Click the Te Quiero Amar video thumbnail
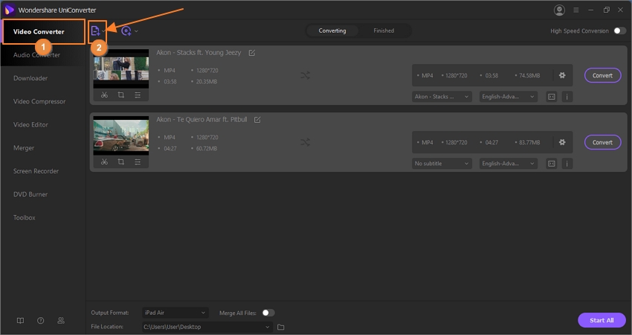632x335 pixels. click(121, 135)
